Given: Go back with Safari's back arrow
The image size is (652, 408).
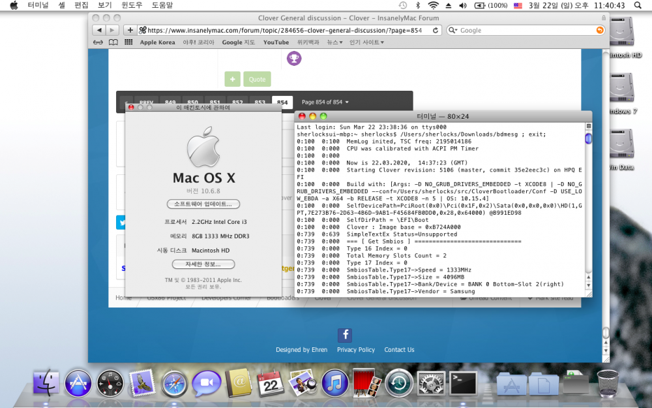Looking at the screenshot, I should pyautogui.click(x=99, y=31).
